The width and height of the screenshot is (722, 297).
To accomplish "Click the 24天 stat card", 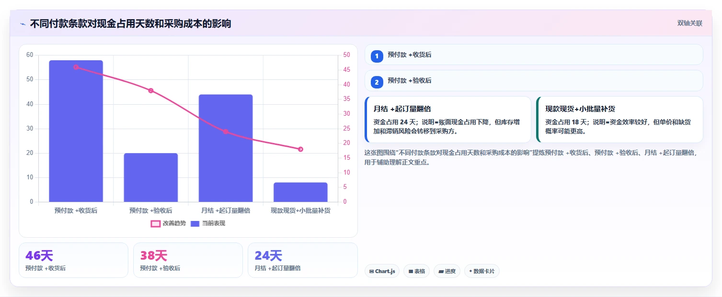I will pyautogui.click(x=302, y=260).
